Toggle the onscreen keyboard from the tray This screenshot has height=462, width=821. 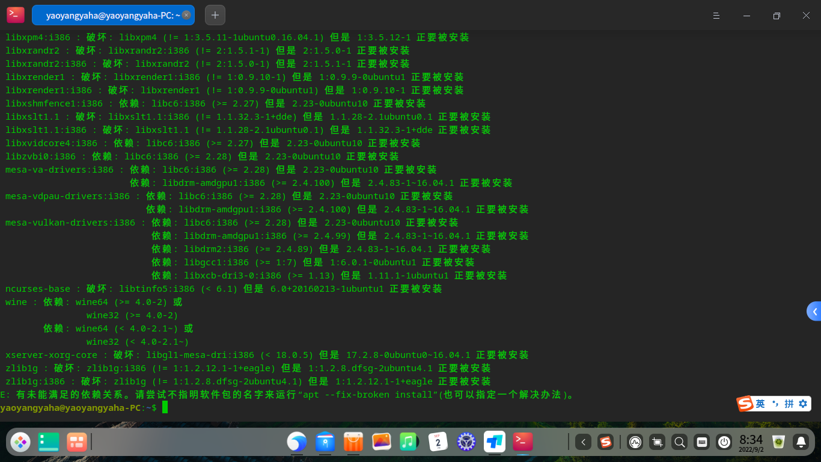pyautogui.click(x=701, y=442)
